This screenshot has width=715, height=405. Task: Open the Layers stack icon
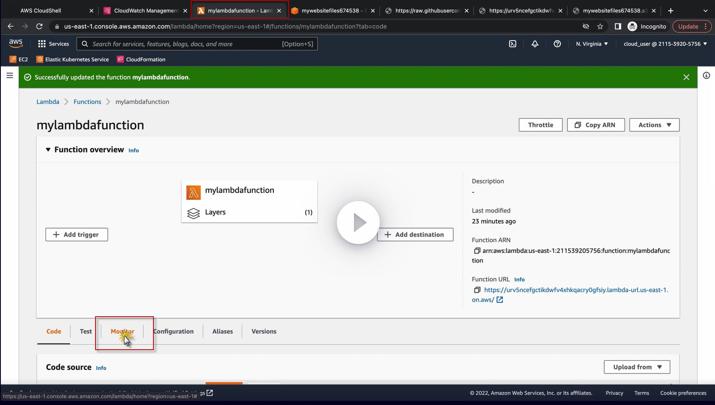coord(194,213)
